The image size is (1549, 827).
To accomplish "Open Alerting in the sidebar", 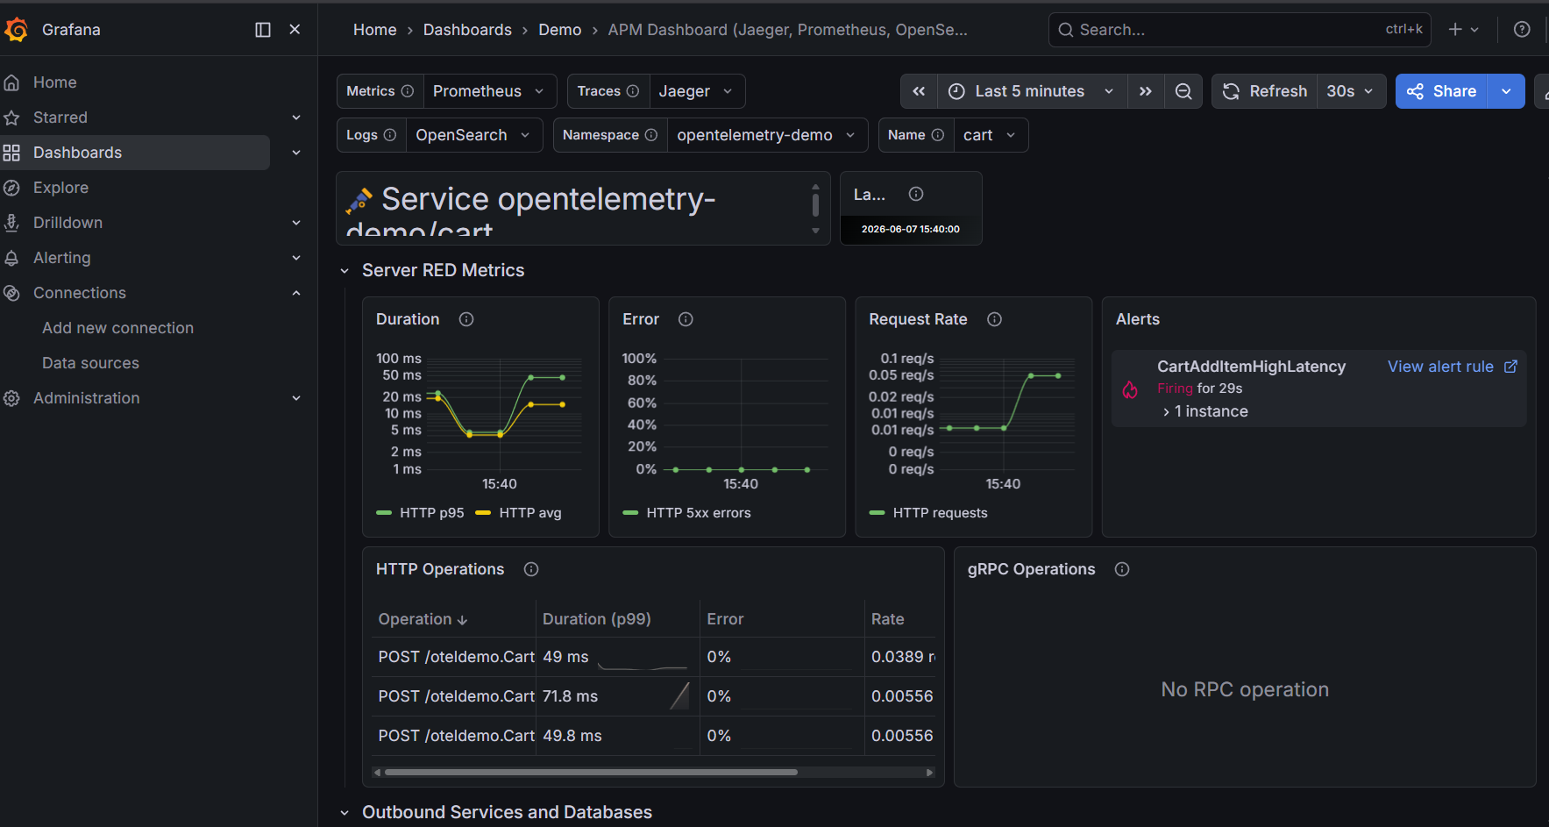I will (61, 258).
